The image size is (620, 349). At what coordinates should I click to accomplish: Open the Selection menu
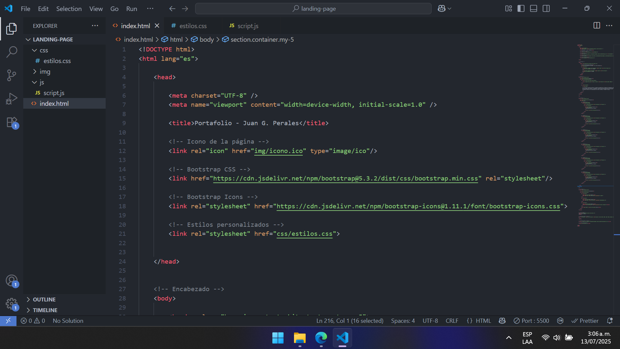point(69,9)
